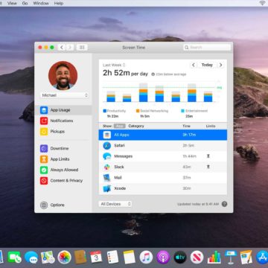
Task: Open FaceTime from the Dock
Action: pos(15,257)
